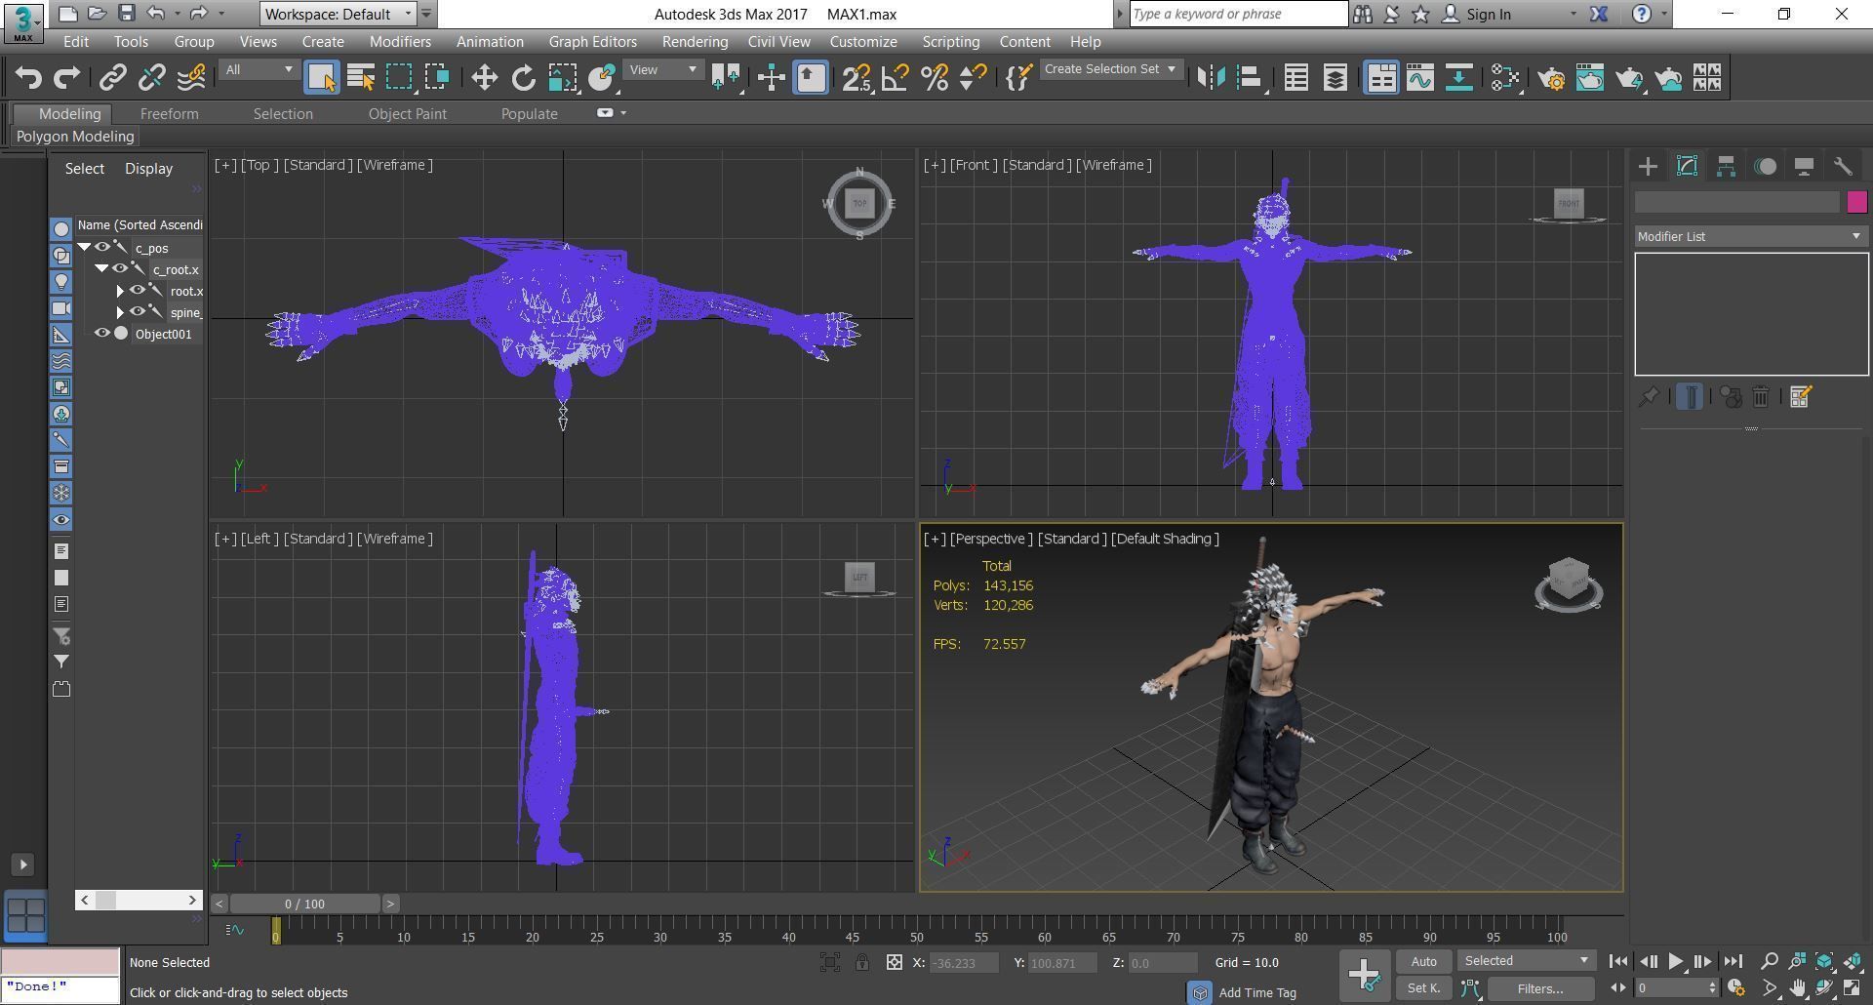
Task: Open the selection filter All dropdown
Action: pos(259,69)
